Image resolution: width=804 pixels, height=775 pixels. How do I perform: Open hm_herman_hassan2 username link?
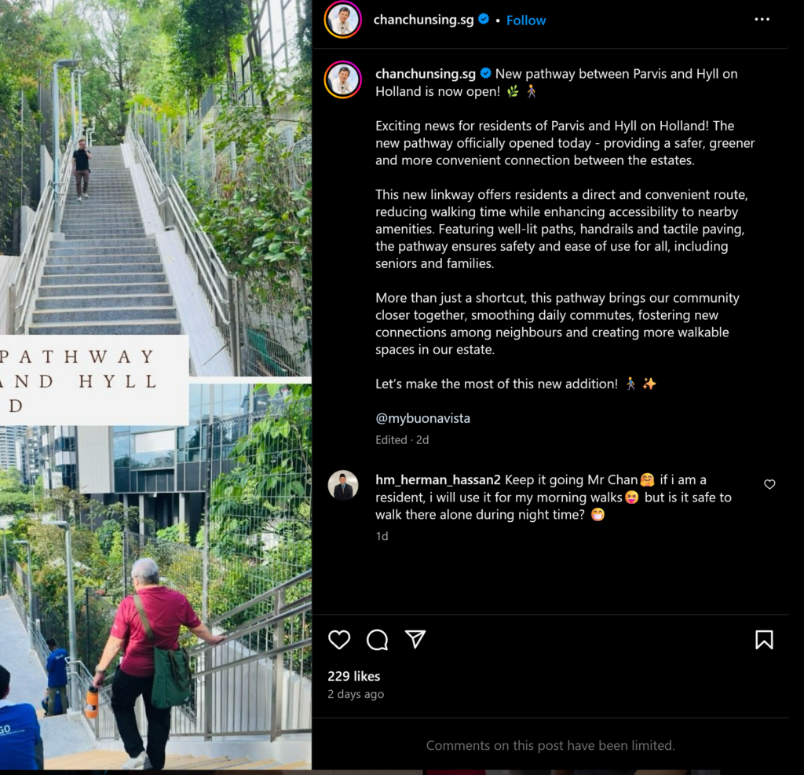(438, 480)
